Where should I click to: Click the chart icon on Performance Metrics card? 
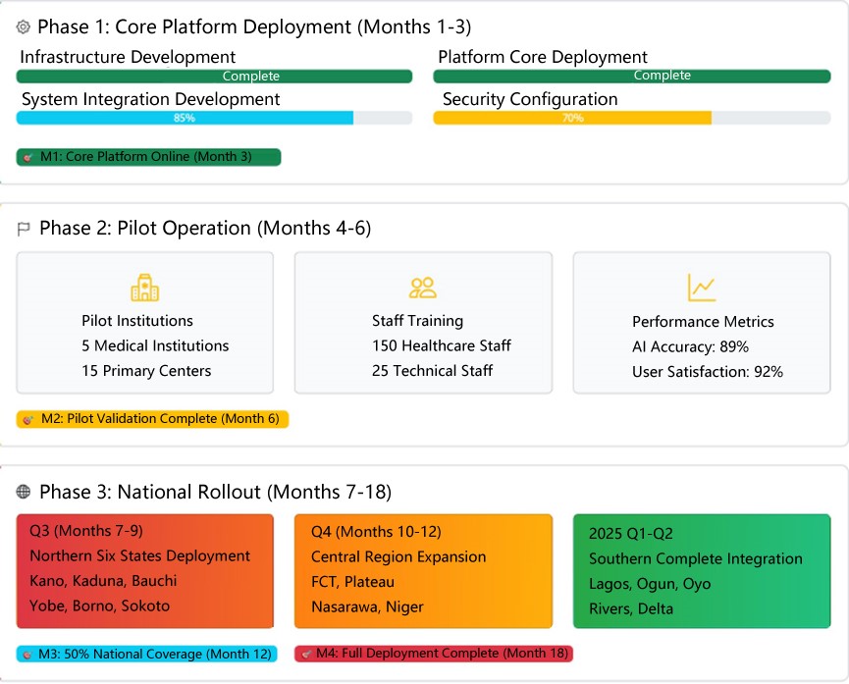pyautogui.click(x=702, y=287)
